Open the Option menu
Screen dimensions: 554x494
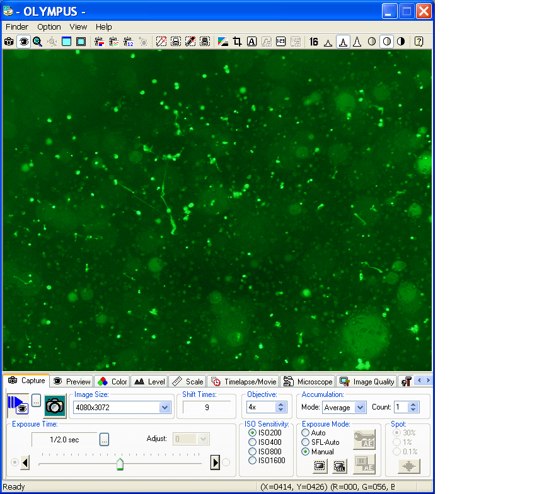tap(49, 26)
